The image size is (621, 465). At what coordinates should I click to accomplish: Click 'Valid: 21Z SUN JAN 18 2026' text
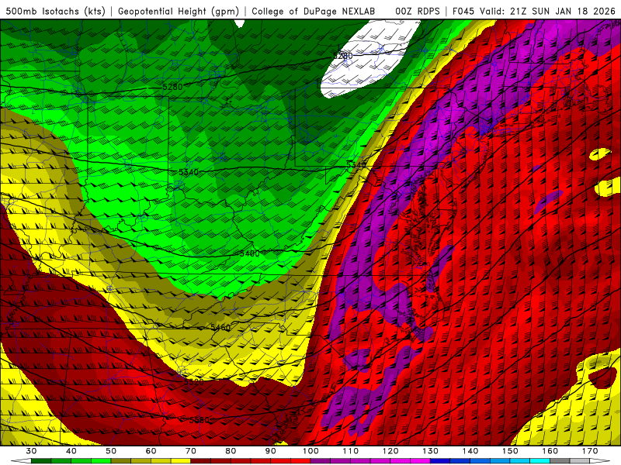pos(548,11)
